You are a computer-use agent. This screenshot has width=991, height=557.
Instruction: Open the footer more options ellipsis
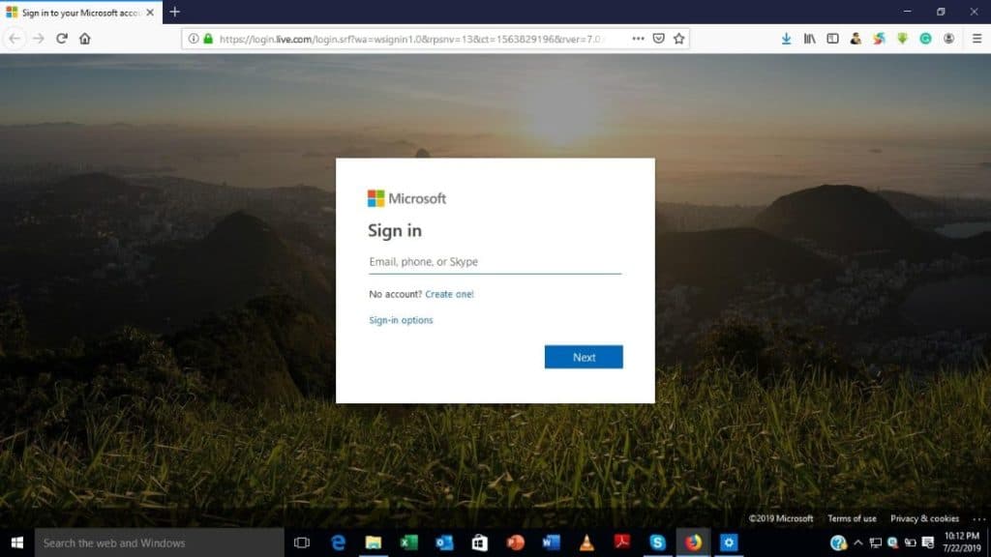pyautogui.click(x=979, y=519)
